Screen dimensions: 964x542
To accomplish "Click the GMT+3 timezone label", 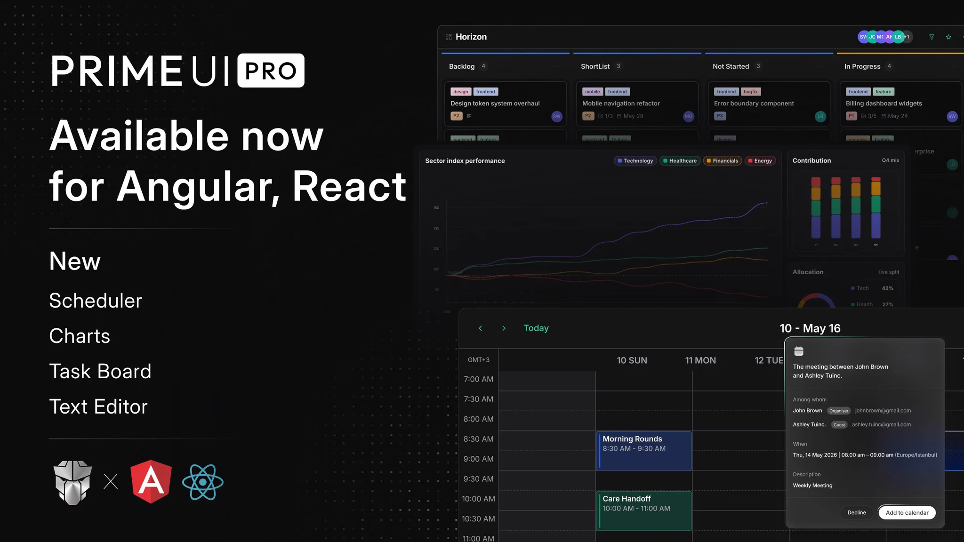I will [479, 360].
